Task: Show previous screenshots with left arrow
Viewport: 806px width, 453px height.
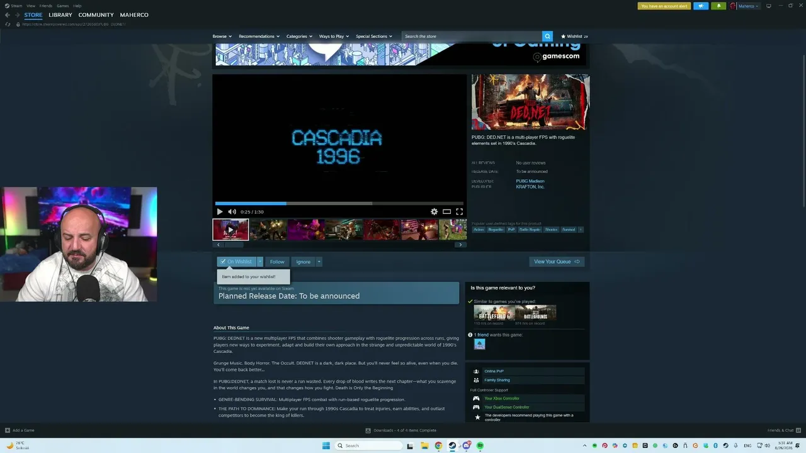Action: click(x=219, y=245)
